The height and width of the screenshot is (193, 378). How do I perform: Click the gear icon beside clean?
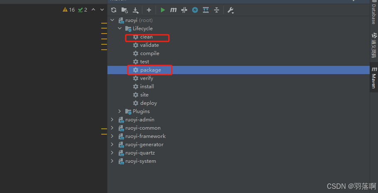[x=136, y=37]
